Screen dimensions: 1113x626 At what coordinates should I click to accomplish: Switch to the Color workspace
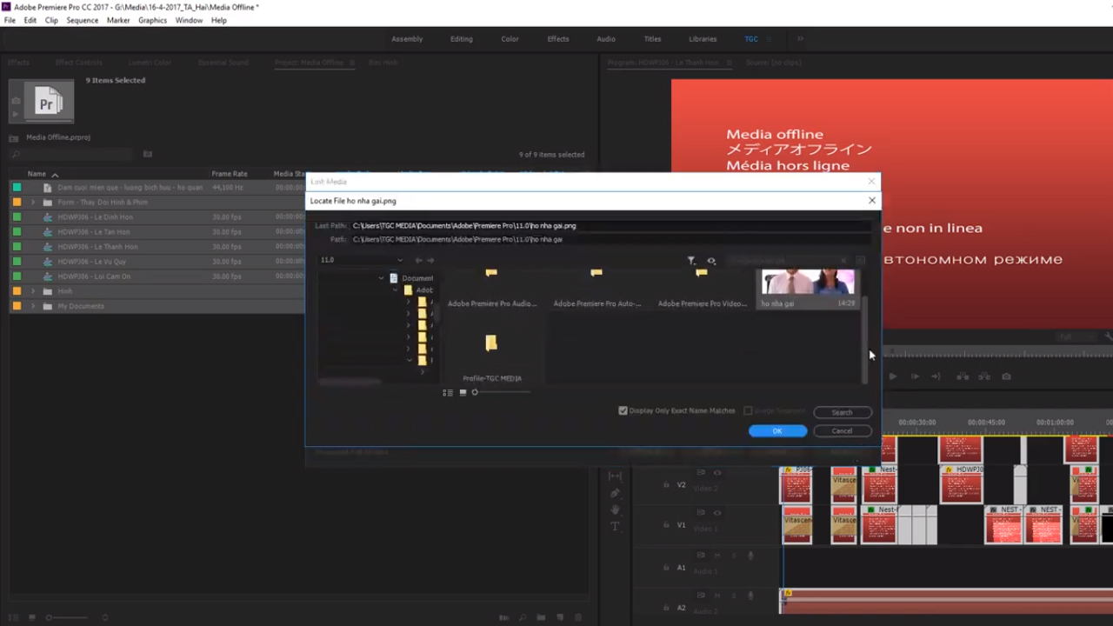(510, 38)
